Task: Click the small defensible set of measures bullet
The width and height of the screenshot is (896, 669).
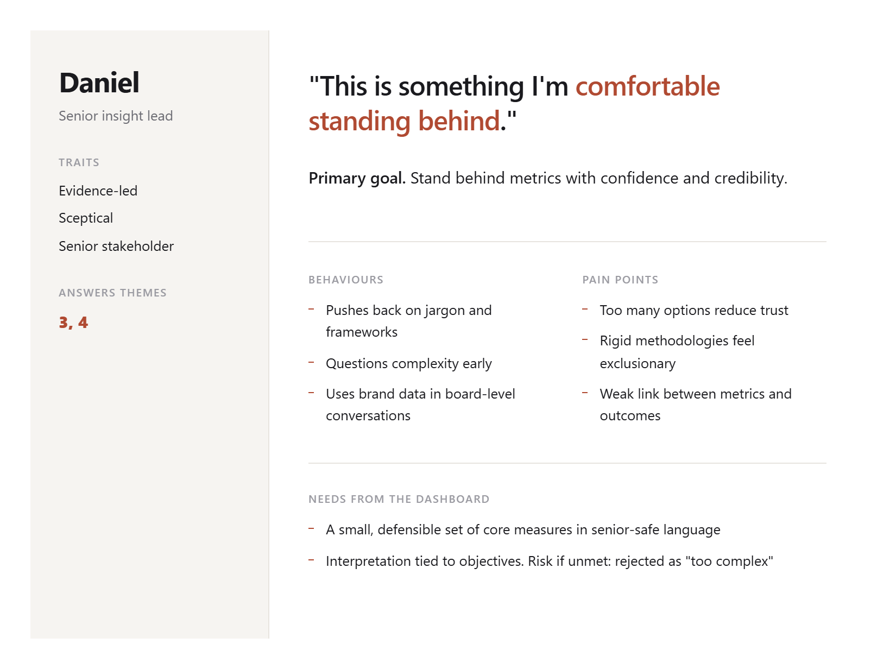Action: 523,529
